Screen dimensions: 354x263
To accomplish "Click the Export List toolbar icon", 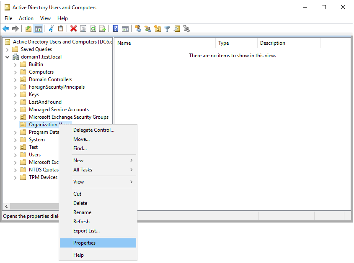I will (103, 28).
